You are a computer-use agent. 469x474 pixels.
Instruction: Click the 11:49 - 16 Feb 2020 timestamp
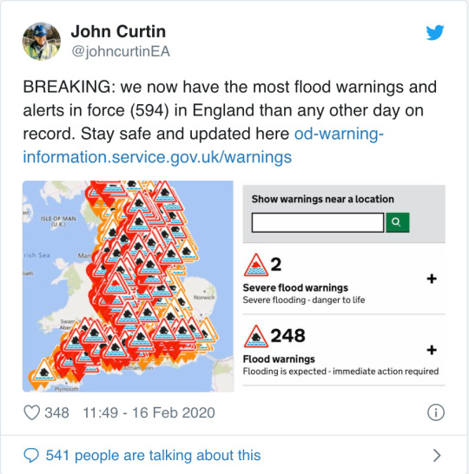(149, 412)
